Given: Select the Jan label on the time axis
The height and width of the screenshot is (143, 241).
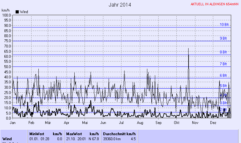Looking at the screenshot, I should tap(13, 123).
